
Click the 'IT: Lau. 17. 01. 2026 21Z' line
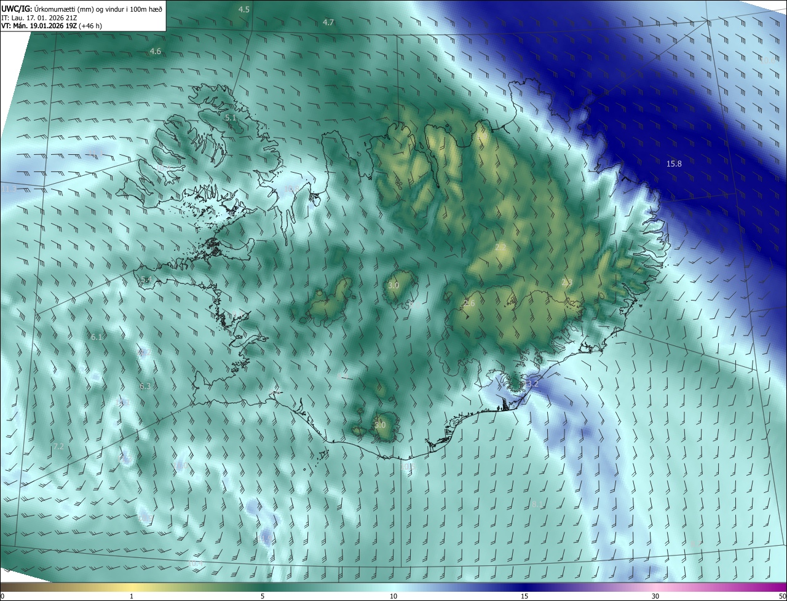click(39, 17)
